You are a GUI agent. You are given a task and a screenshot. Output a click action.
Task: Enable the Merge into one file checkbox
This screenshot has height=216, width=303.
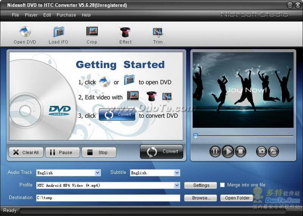tap(222, 185)
